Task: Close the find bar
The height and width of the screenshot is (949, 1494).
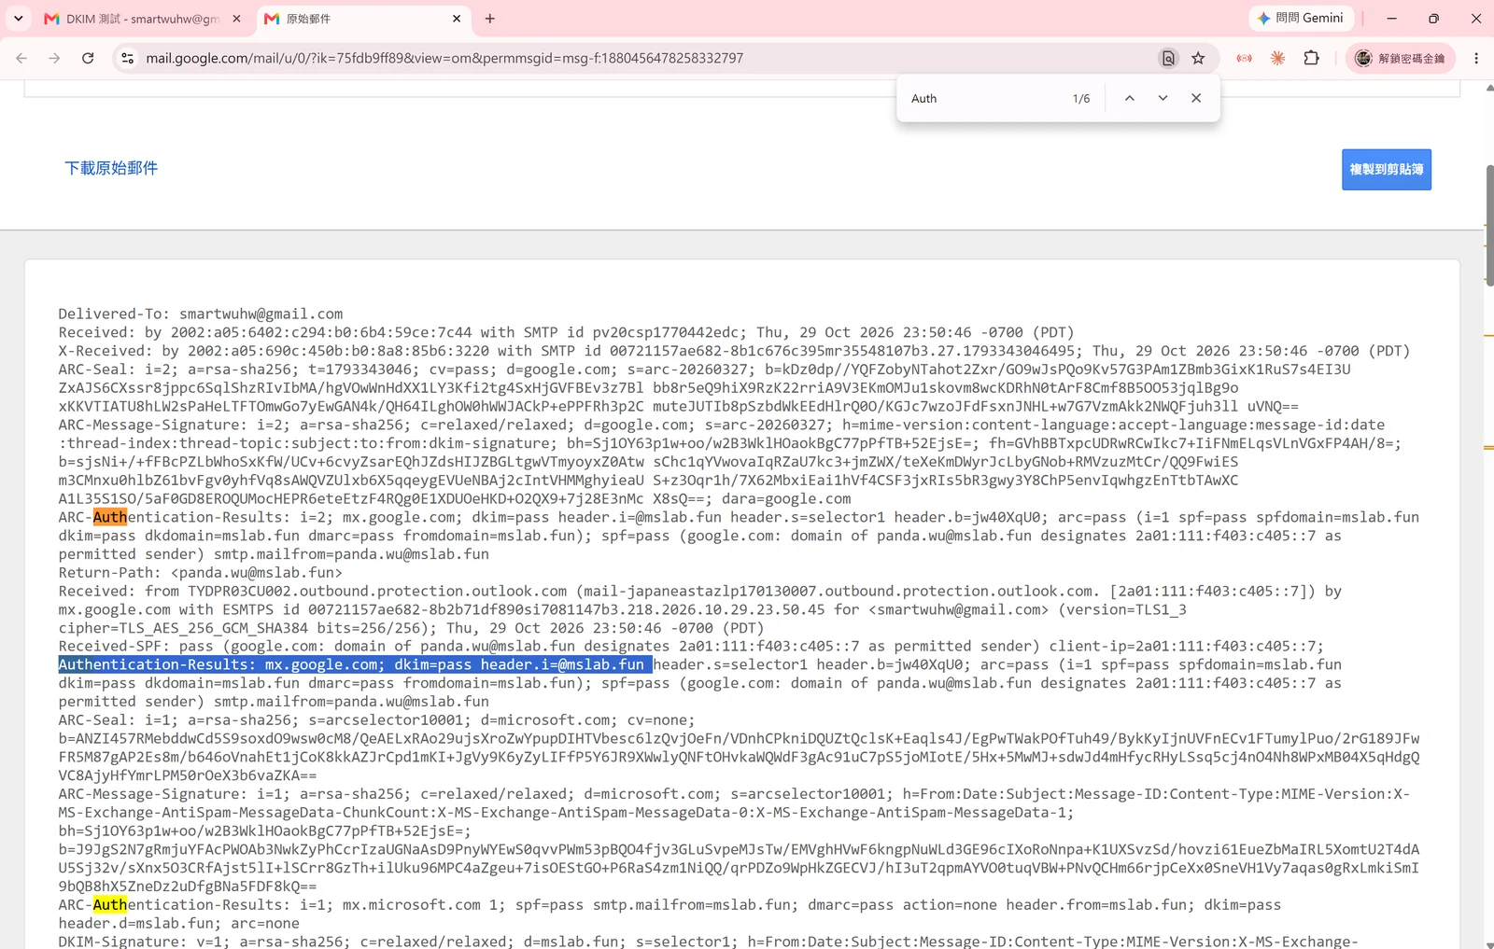Action: tap(1196, 98)
